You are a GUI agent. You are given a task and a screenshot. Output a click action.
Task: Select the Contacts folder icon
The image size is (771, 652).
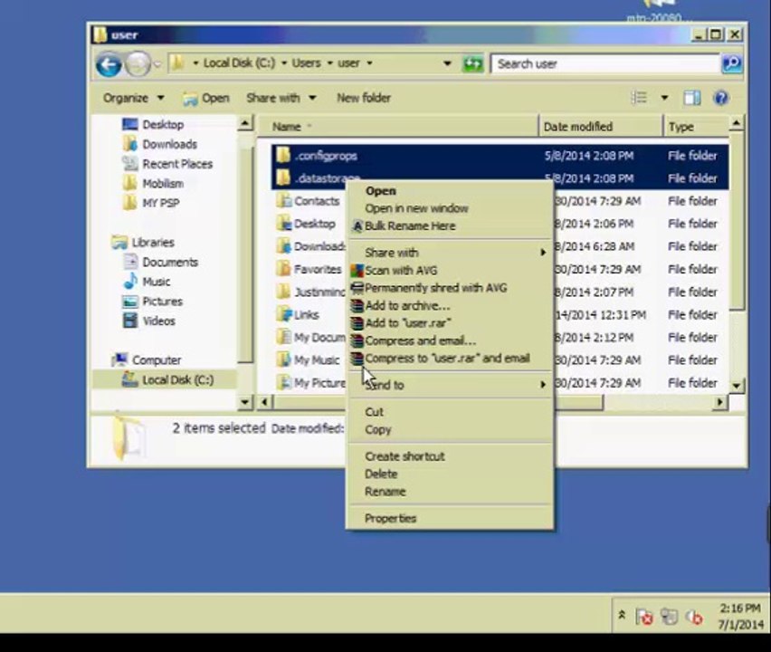coord(283,200)
